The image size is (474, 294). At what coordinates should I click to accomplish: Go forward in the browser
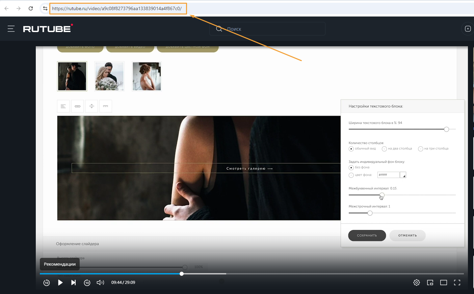click(x=19, y=8)
